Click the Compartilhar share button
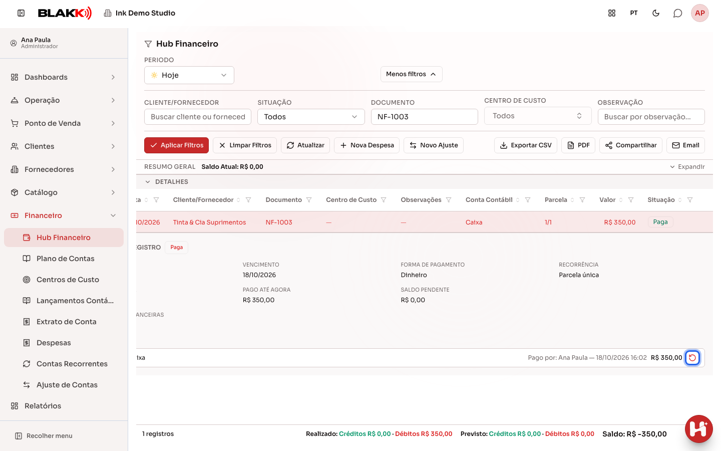 coord(631,145)
